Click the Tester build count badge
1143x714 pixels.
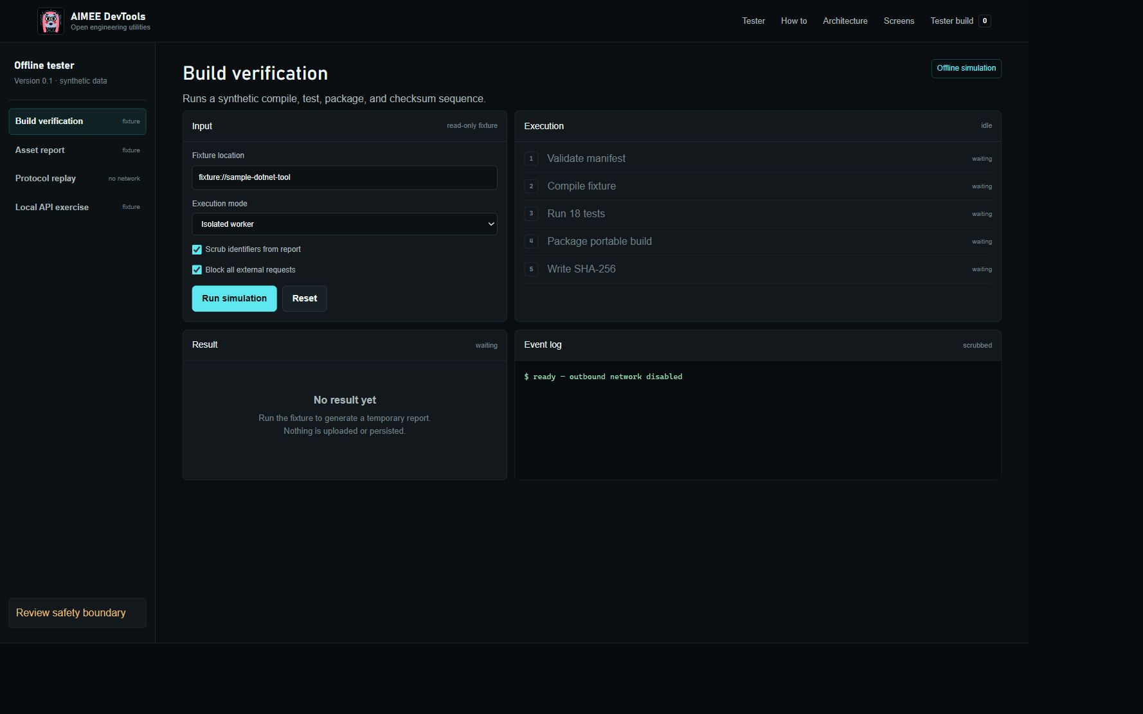pyautogui.click(x=984, y=21)
